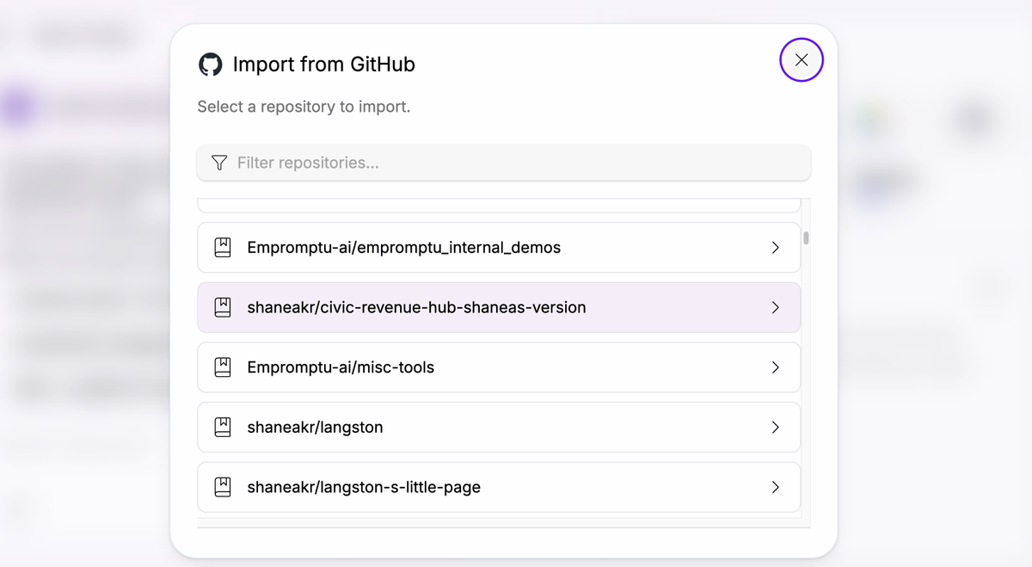
Task: Pick the Empromptu-ai/misc-tools repository name
Action: coord(341,367)
